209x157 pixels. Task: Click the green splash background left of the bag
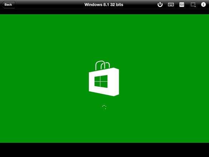[x=44, y=78]
